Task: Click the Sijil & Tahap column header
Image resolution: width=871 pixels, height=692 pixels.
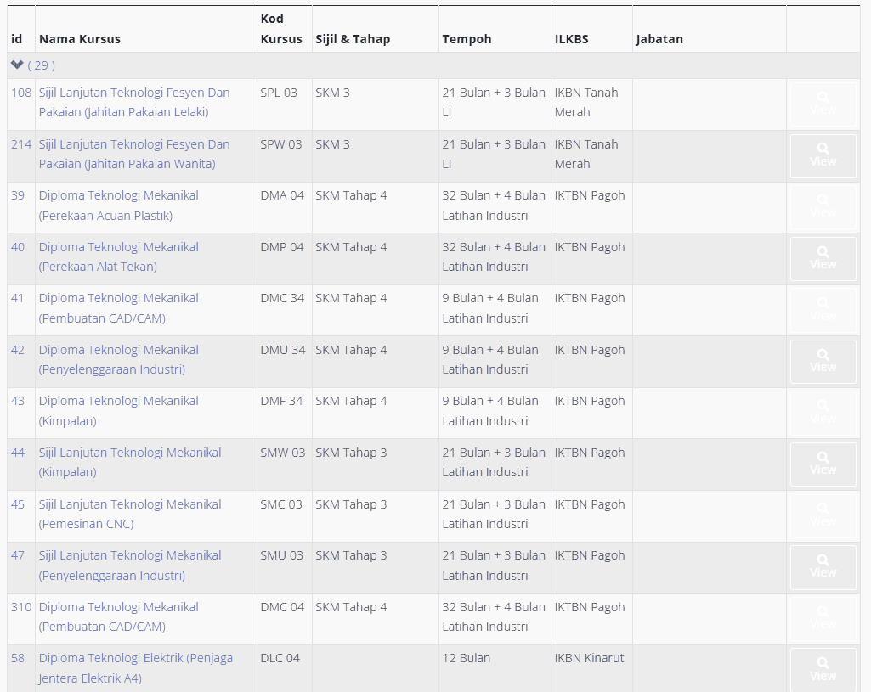Action: (353, 39)
